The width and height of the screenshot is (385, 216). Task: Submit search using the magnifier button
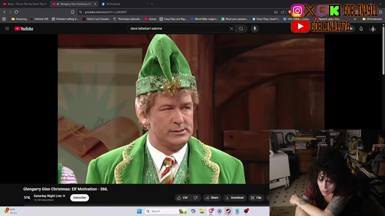click(x=241, y=28)
